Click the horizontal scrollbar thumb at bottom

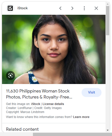pyautogui.click(x=72, y=134)
